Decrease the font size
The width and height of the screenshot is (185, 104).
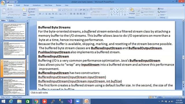[63, 10]
